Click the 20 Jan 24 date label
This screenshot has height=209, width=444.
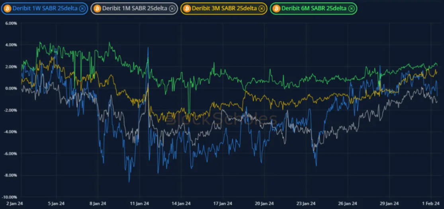[264, 203]
